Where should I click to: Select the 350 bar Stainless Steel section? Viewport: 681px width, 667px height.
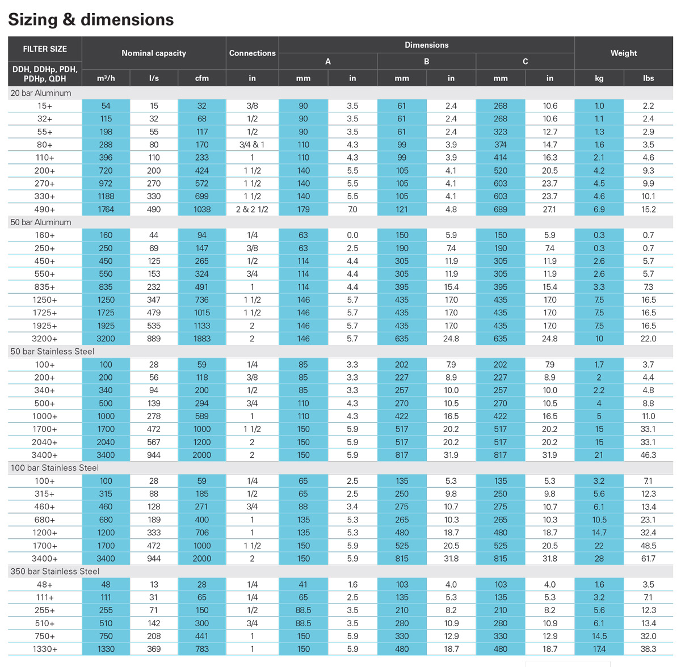click(54, 572)
